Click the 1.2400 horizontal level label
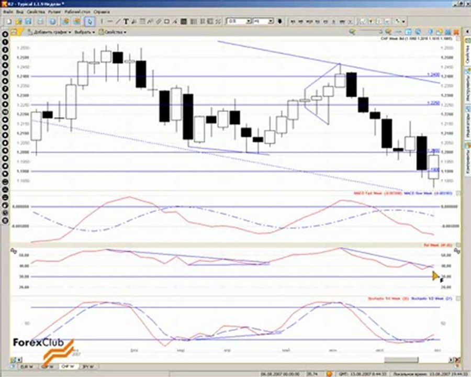 pos(433,74)
